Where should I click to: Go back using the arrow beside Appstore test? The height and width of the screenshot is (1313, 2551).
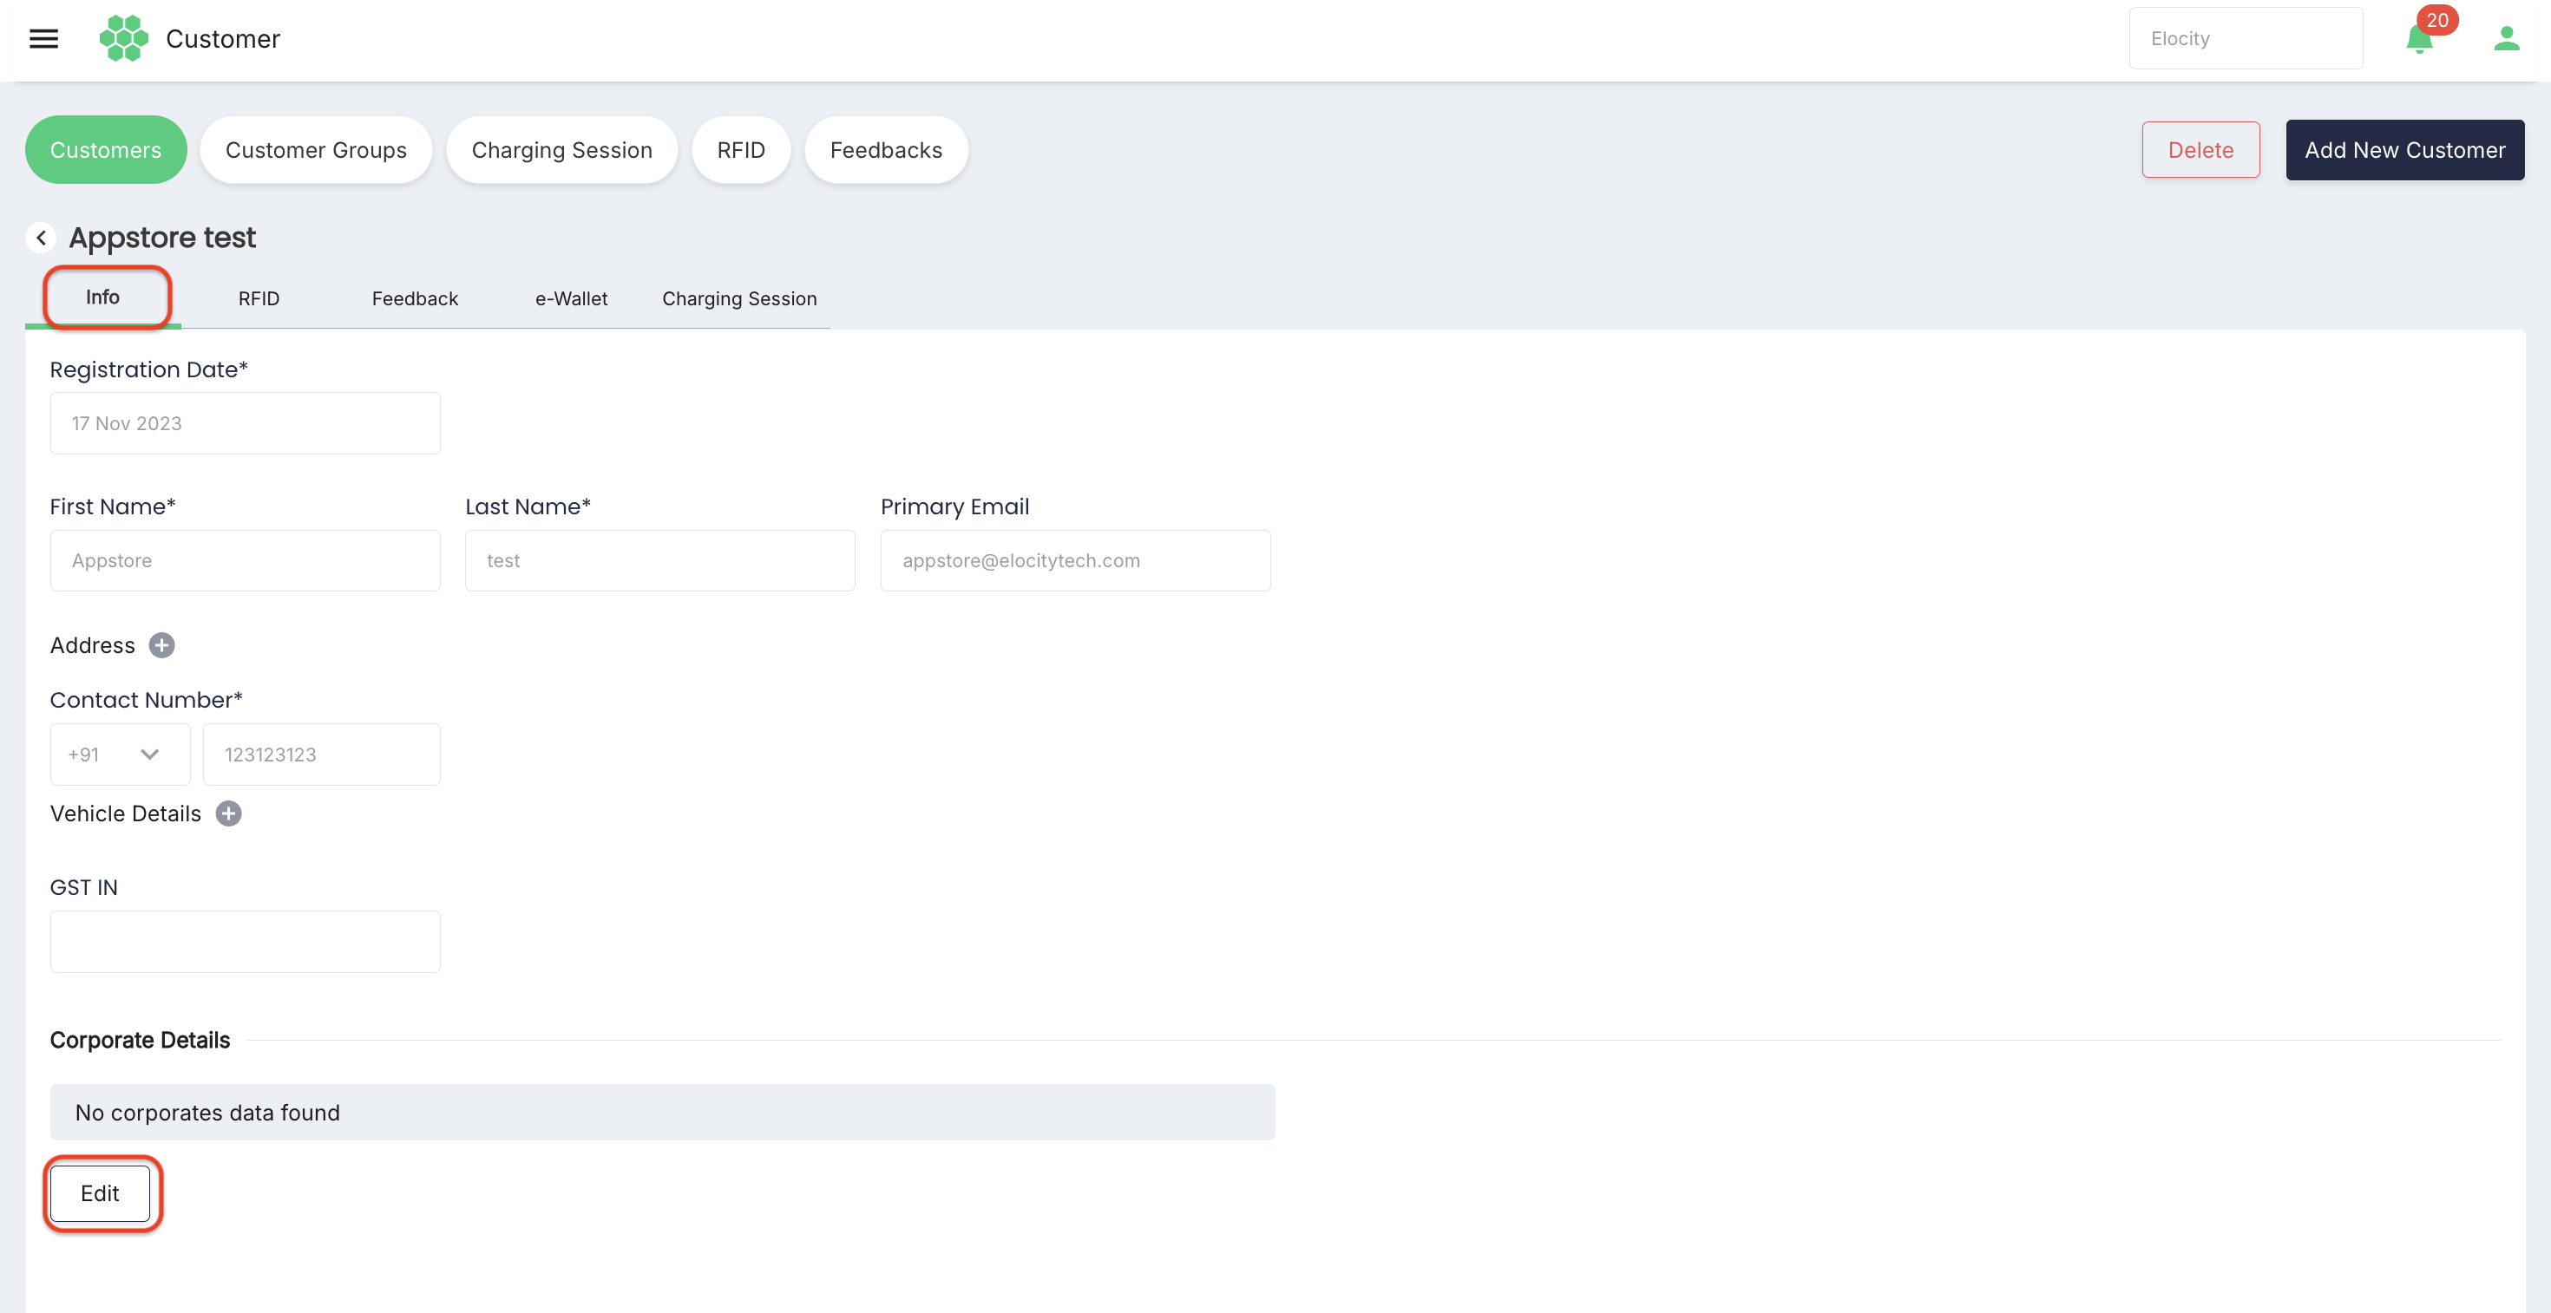41,238
